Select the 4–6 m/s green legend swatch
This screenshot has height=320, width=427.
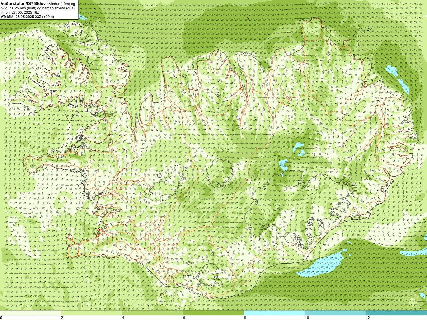[152, 313]
